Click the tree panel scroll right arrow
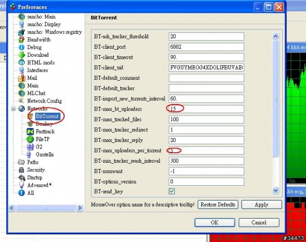The image size is (306, 242). pyautogui.click(x=79, y=208)
